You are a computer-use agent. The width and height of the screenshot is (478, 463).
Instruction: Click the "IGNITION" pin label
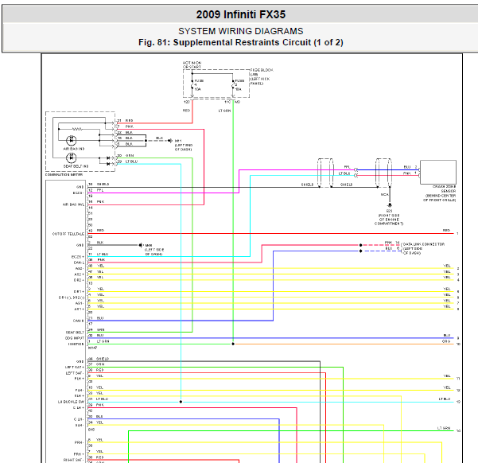(x=76, y=344)
